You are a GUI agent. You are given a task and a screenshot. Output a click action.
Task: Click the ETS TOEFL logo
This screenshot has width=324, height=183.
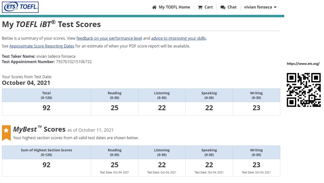(20, 7)
